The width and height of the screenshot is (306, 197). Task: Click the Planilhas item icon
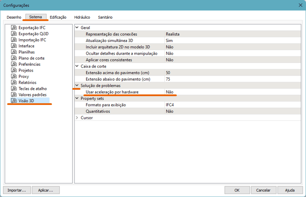coord(14,52)
